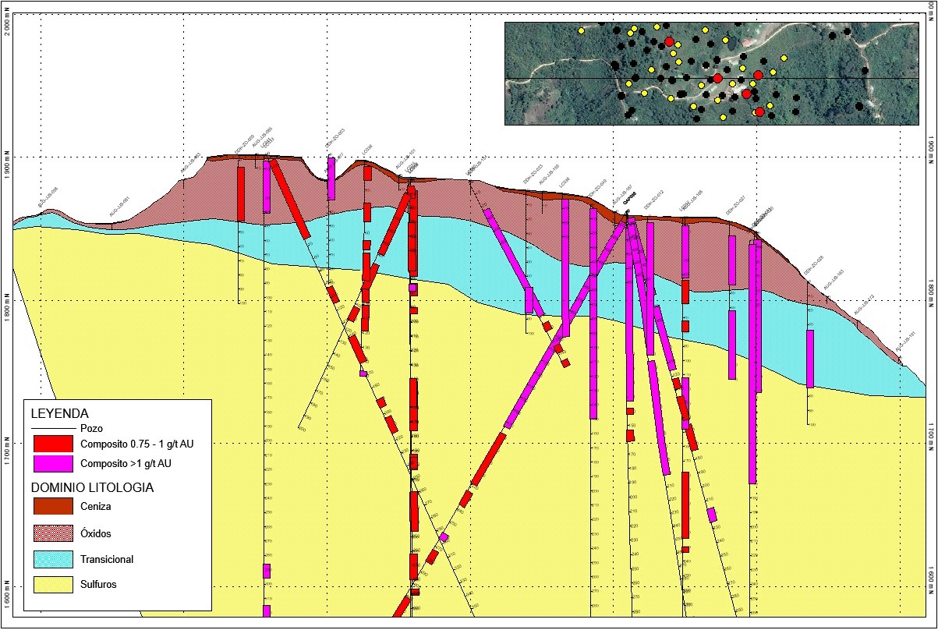938x630 pixels.
Task: Click the 'Composito >1 g/t AU' label
Action: (x=125, y=464)
